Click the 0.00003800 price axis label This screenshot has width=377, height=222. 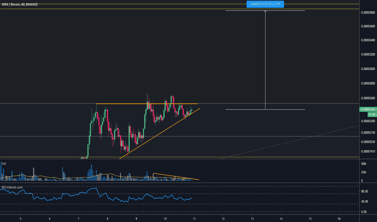point(368,13)
